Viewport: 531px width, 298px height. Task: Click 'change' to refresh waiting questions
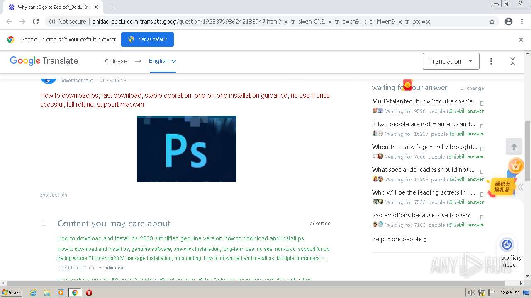475,88
